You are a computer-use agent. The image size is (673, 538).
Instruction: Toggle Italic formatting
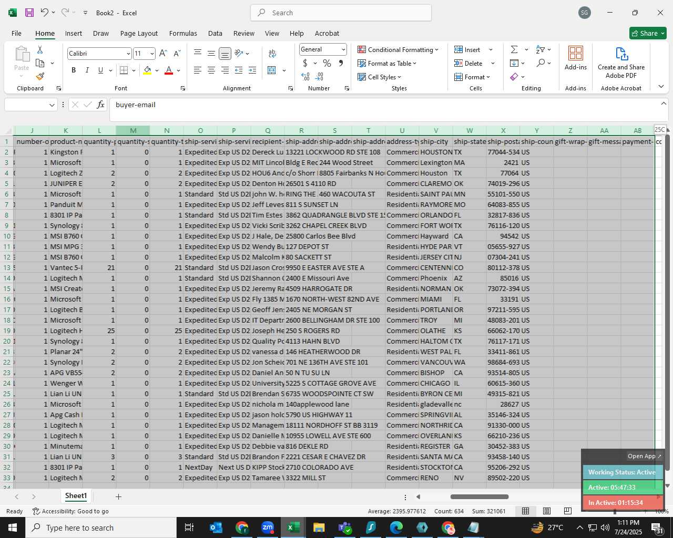pos(87,70)
